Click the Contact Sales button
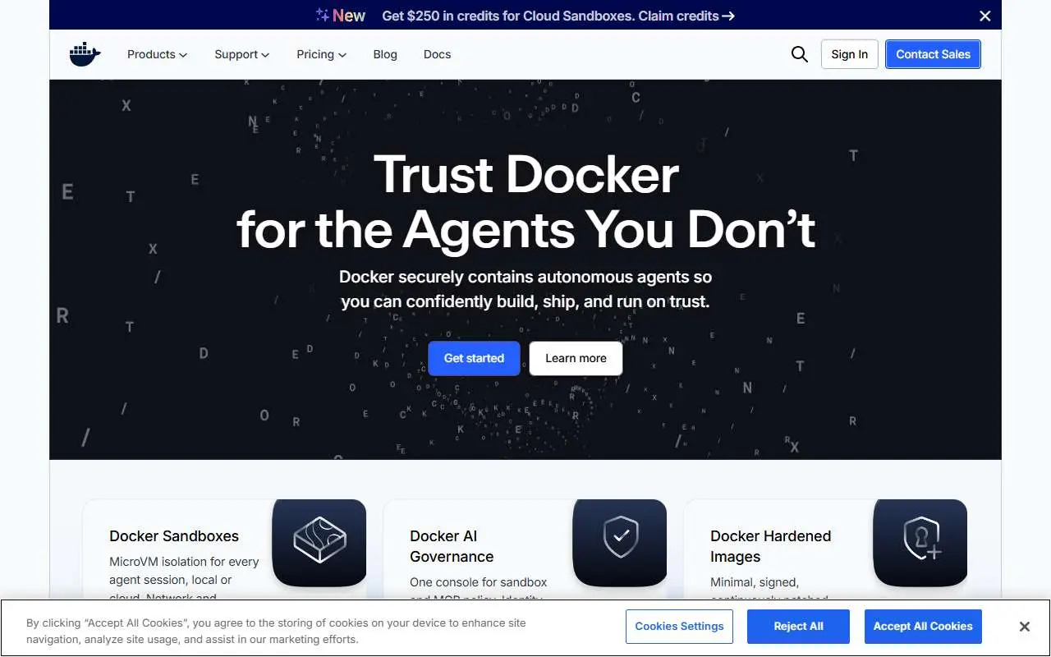This screenshot has width=1051, height=657. pos(933,54)
